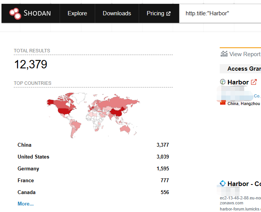261x212 pixels.
Task: Click the China flag icon
Action: [223, 102]
